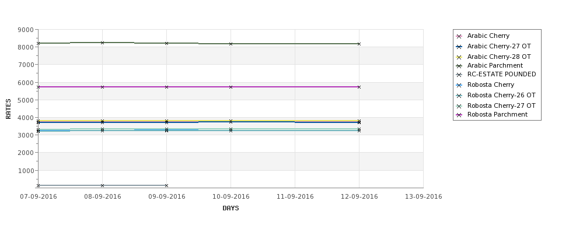Click the RATES y-axis title

[x=8, y=109]
